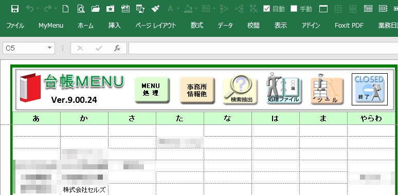Click the Save icon in quick access toolbar

click(x=15, y=9)
